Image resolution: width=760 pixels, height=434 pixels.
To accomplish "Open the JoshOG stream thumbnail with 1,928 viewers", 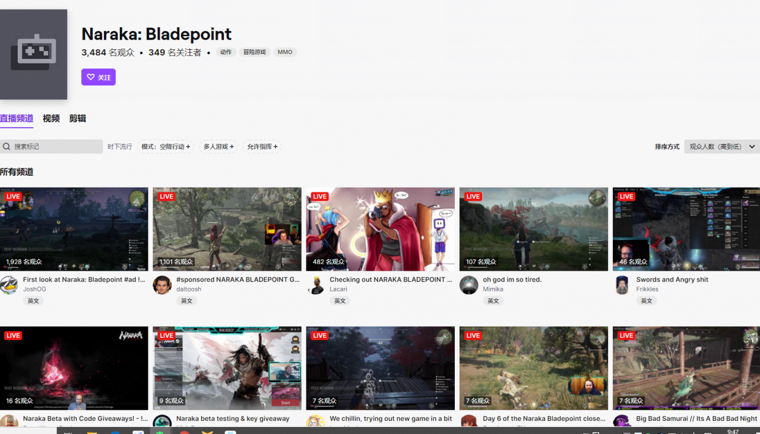I will [x=74, y=229].
